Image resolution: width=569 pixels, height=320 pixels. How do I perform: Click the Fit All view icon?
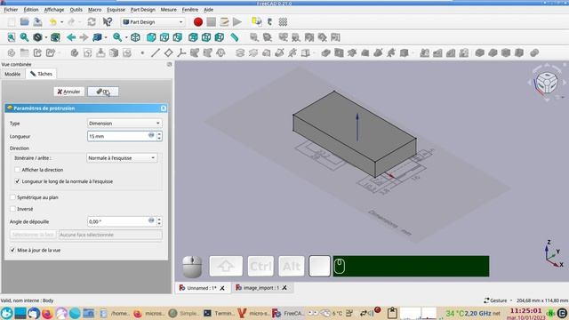pos(12,37)
